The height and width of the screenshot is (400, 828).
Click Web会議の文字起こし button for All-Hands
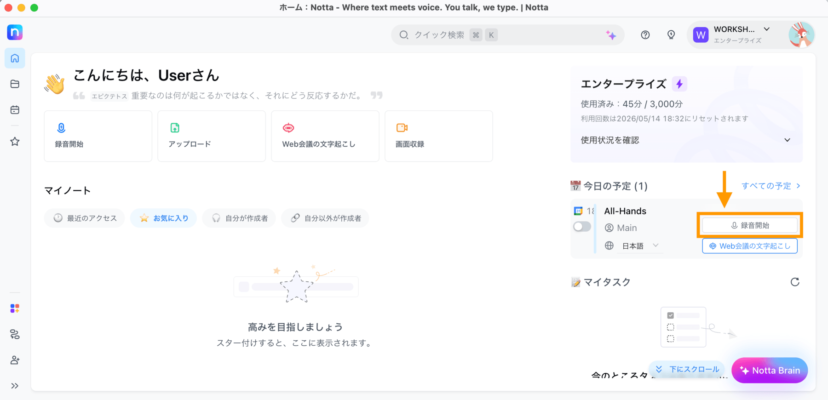(750, 246)
